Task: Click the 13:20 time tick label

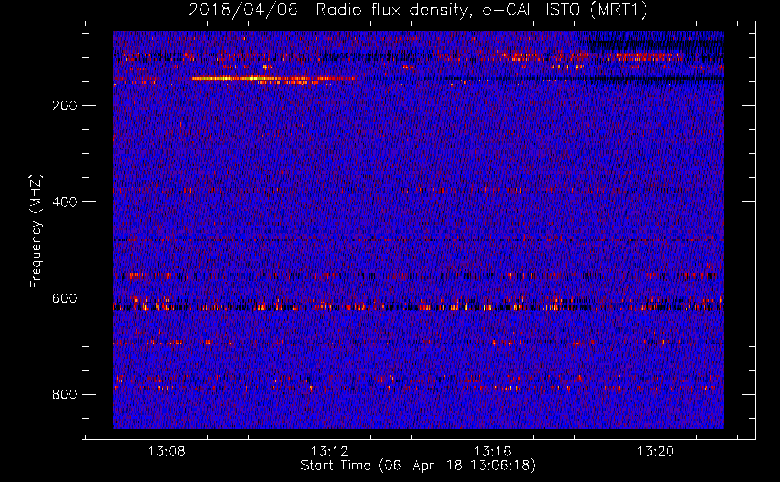Action: point(655,452)
